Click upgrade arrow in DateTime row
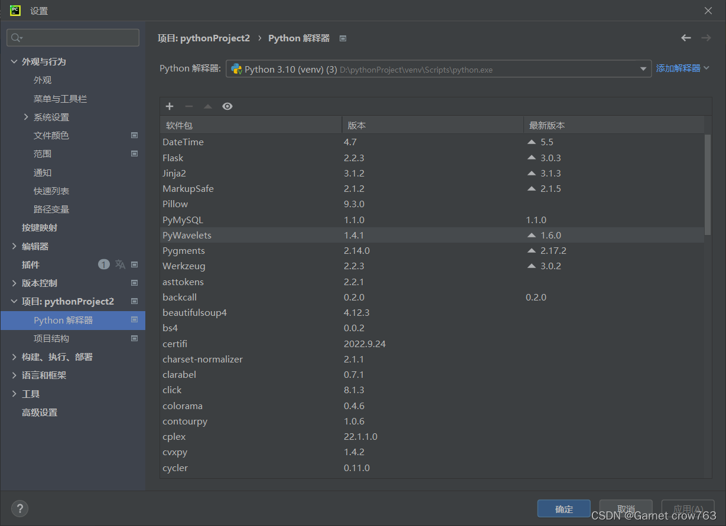Viewport: 726px width, 526px height. (x=532, y=142)
